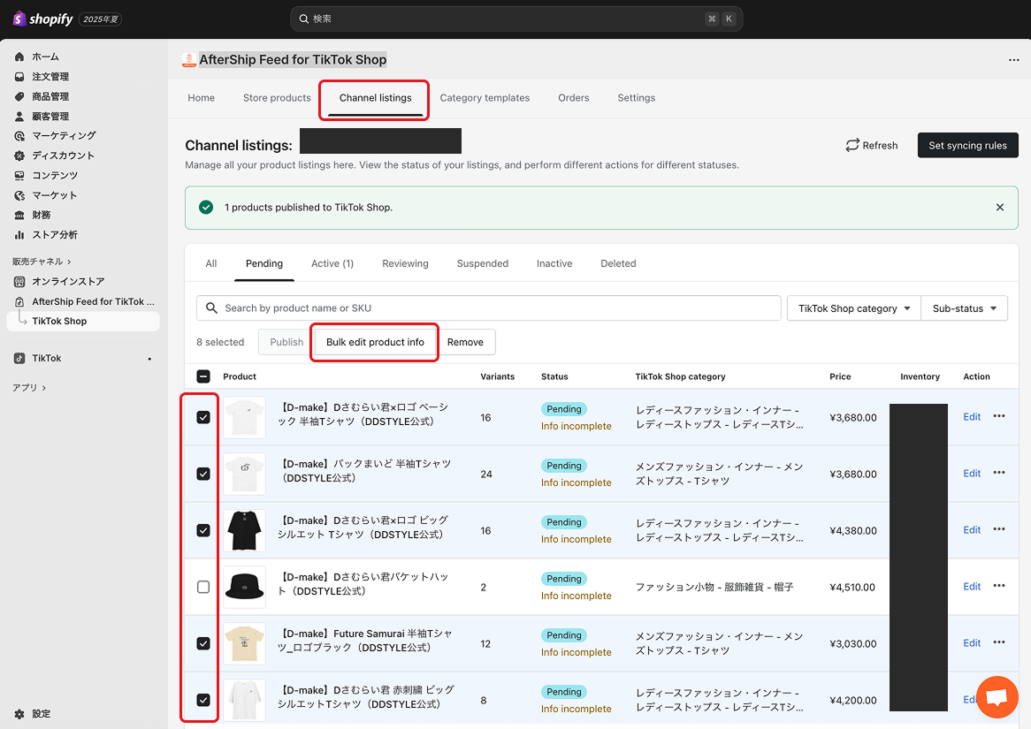1031x729 pixels.
Task: Open the discount icon ディスカウント
Action: click(19, 156)
